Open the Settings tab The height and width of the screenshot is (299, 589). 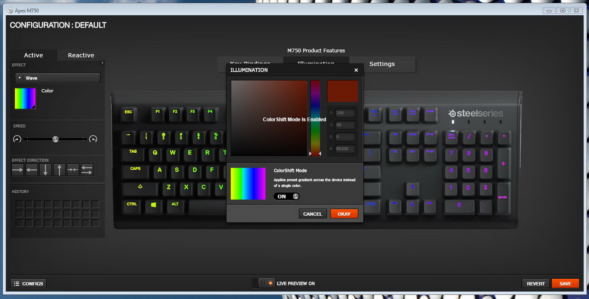pos(382,64)
